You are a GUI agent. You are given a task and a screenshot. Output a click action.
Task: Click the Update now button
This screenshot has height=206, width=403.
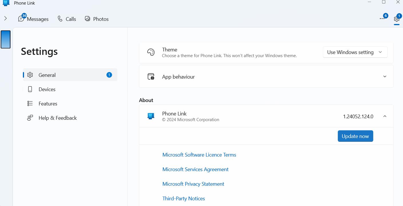(355, 136)
